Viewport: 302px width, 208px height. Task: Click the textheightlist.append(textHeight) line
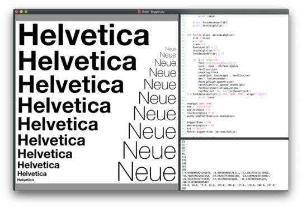[x=221, y=85]
